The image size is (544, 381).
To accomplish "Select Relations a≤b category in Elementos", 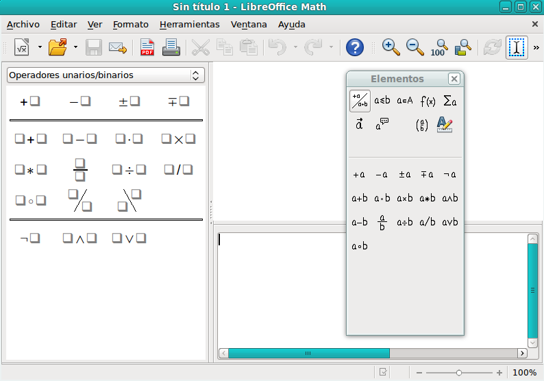I will (x=382, y=101).
